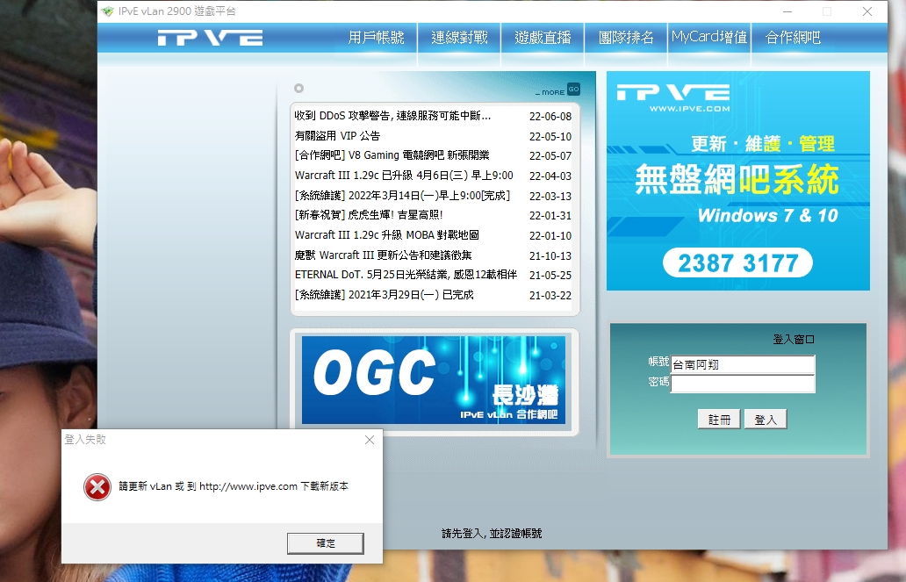Image resolution: width=906 pixels, height=582 pixels.
Task: Open Warcraft III 1.29c 已升級 news item
Action: point(404,175)
